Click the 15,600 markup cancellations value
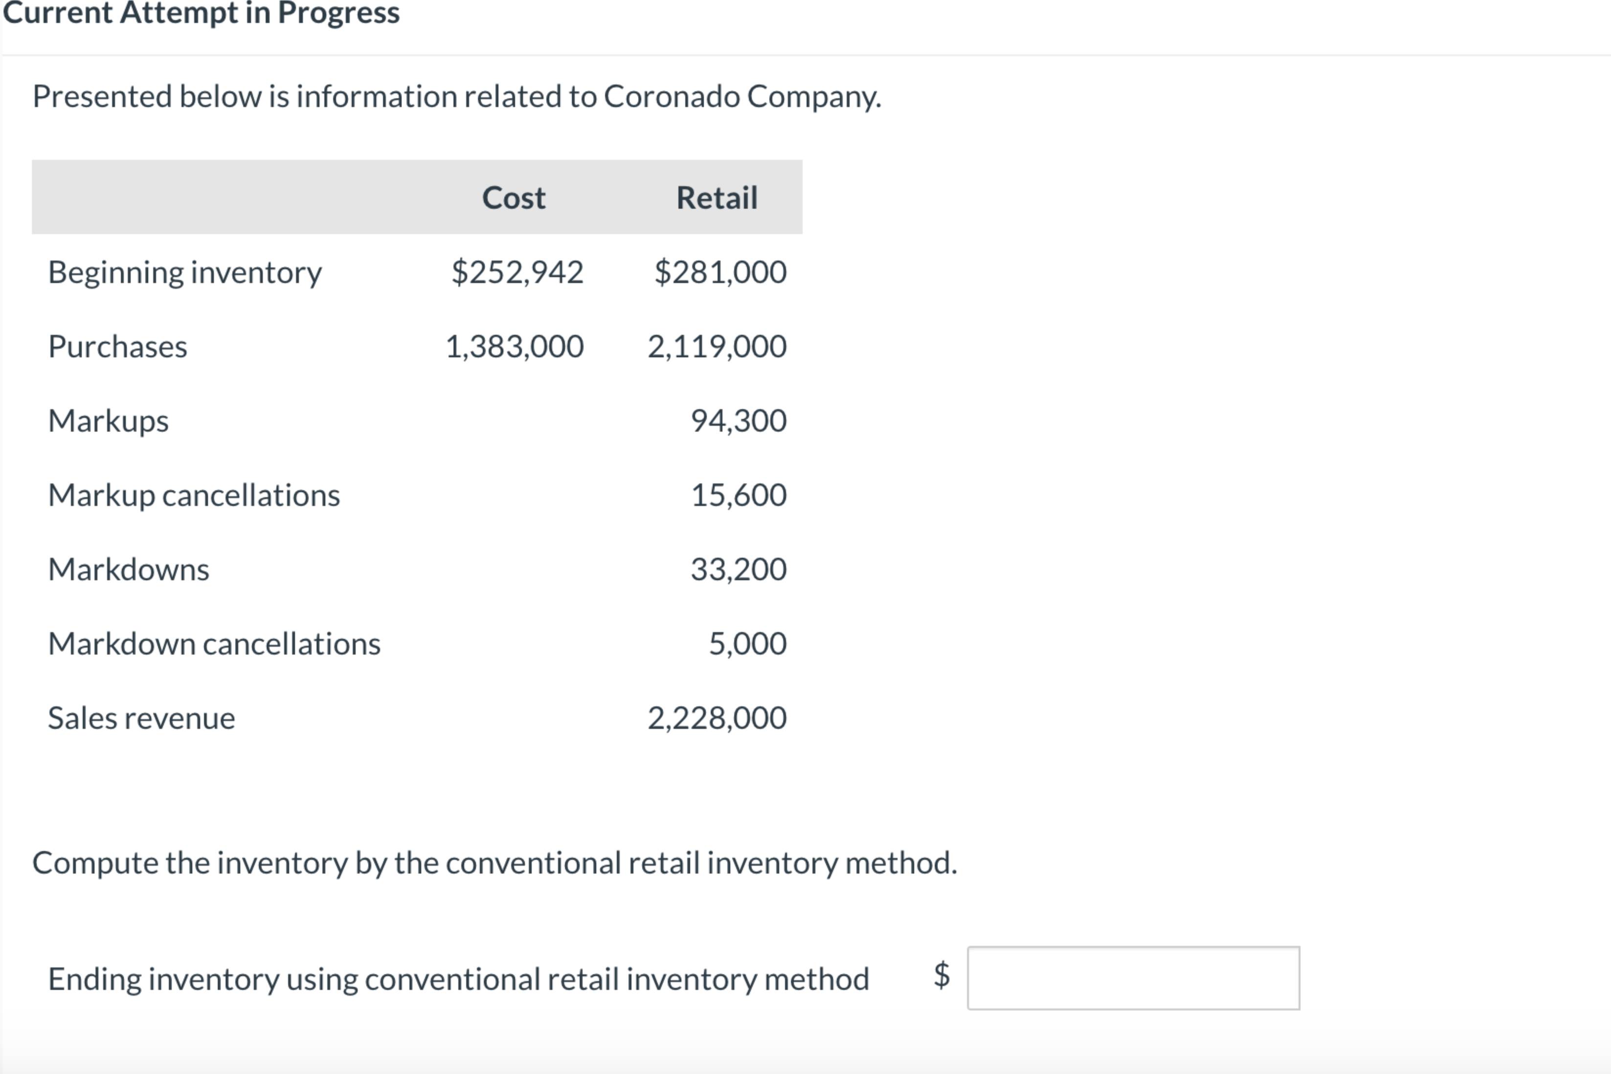The width and height of the screenshot is (1611, 1074). pyautogui.click(x=738, y=495)
